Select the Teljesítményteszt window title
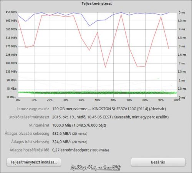Viewport: 192px width, 173px height. click(x=97, y=3)
